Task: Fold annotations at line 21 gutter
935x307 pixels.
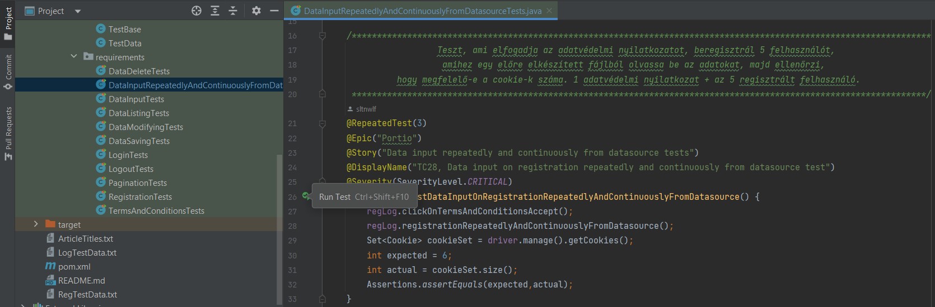Action: tap(322, 123)
